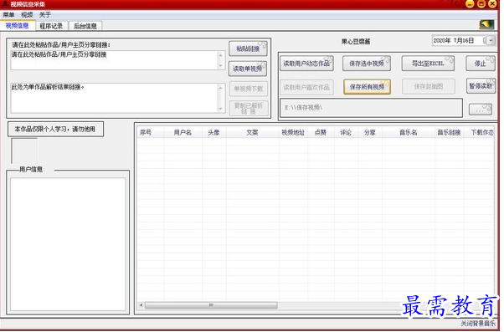Image resolution: width=504 pixels, height=332 pixels.
Task: Maximize the 视频信息采集 window
Action: point(481,4)
